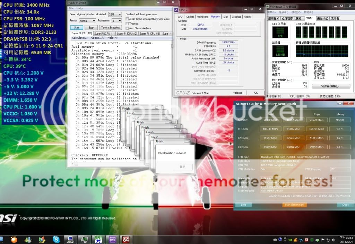Toggle the Aero Glass Interface checkbox
355x244 pixels.
point(127,28)
